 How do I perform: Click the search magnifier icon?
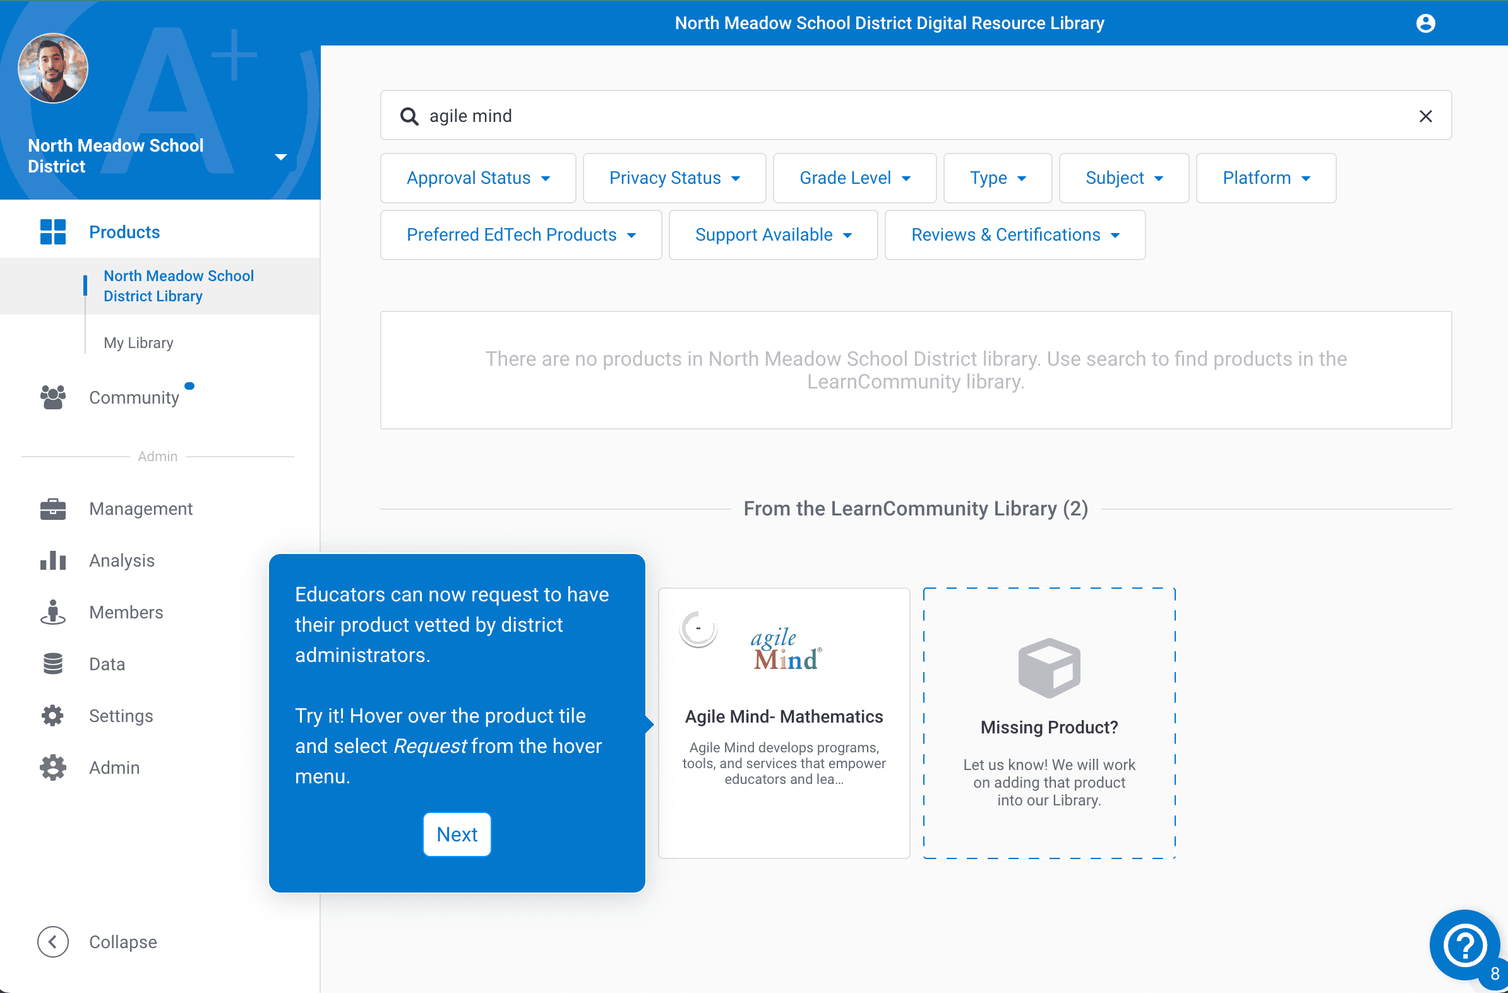pyautogui.click(x=409, y=116)
